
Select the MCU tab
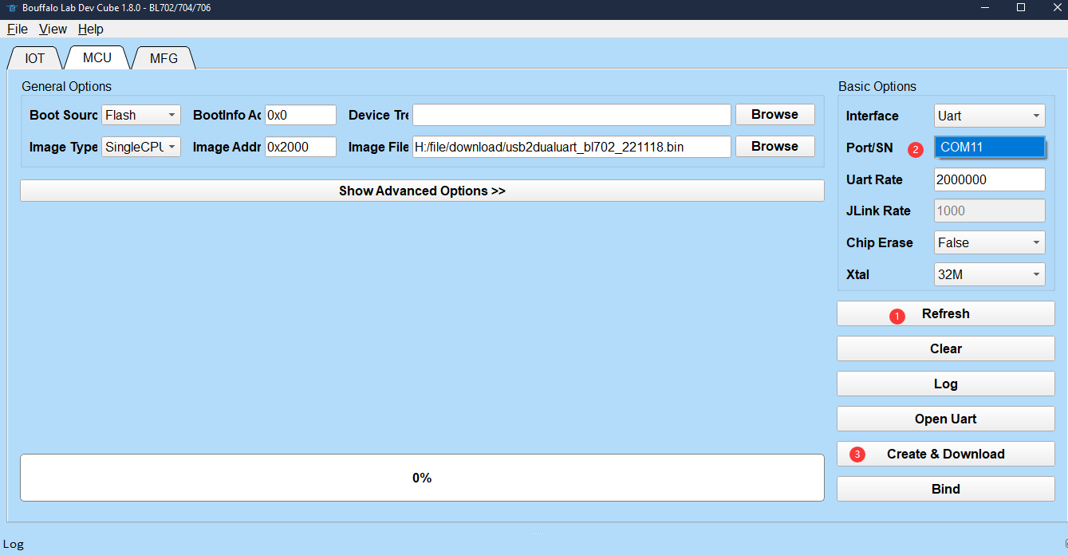coord(97,57)
